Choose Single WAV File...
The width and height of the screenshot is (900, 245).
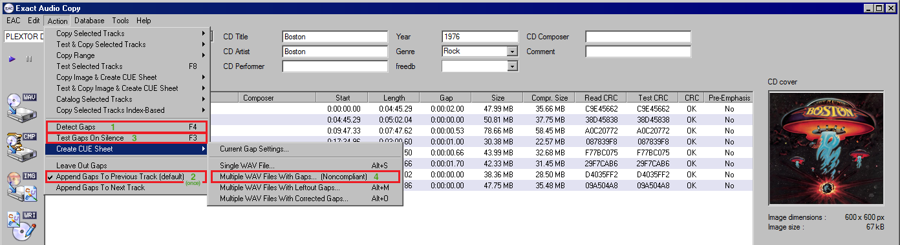coord(305,166)
